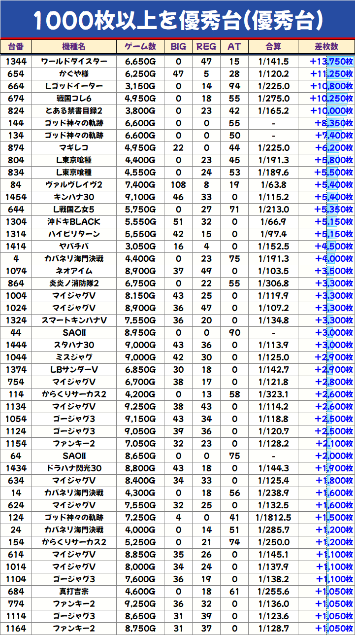This screenshot has width=355, height=635.
Task: Select machine name かぐや様
Action: (x=74, y=74)
